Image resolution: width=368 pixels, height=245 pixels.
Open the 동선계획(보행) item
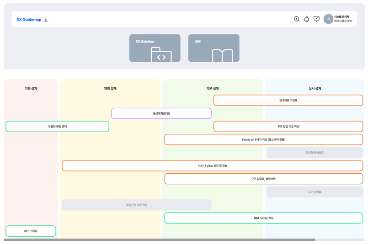pyautogui.click(x=161, y=113)
